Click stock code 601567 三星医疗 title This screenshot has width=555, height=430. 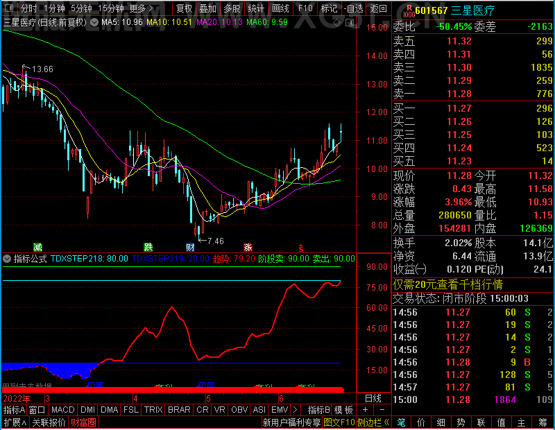click(455, 10)
